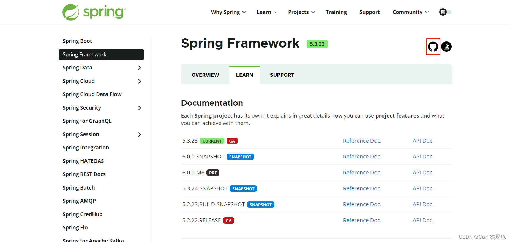Click the Documentation heading
510x242 pixels.
(212, 103)
